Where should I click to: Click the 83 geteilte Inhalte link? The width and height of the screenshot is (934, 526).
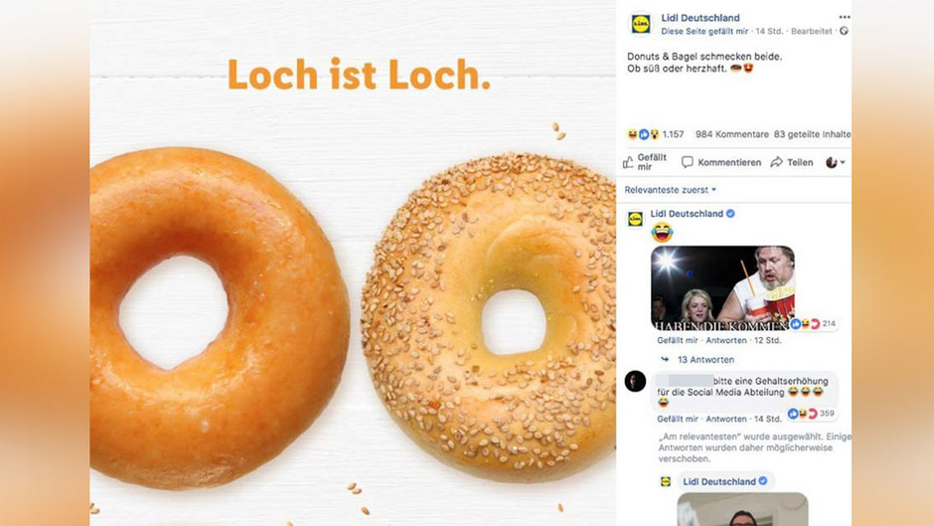click(812, 135)
